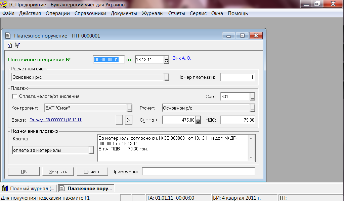This screenshot has height=201, width=344.
Task: Open Контрагент selection ellipsis
Action: pyautogui.click(x=129, y=108)
